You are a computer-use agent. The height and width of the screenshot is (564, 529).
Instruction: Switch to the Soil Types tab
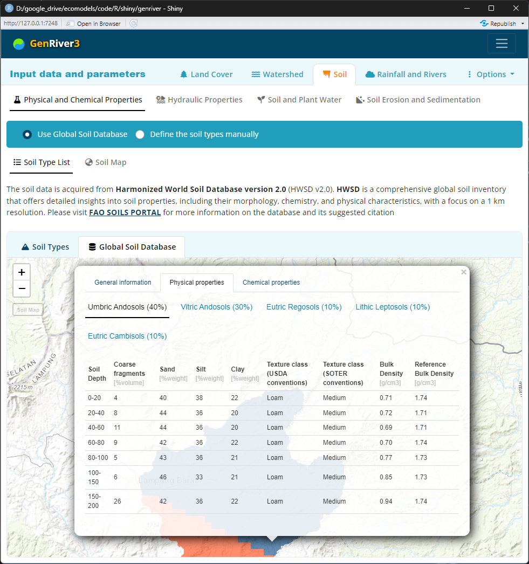(45, 247)
